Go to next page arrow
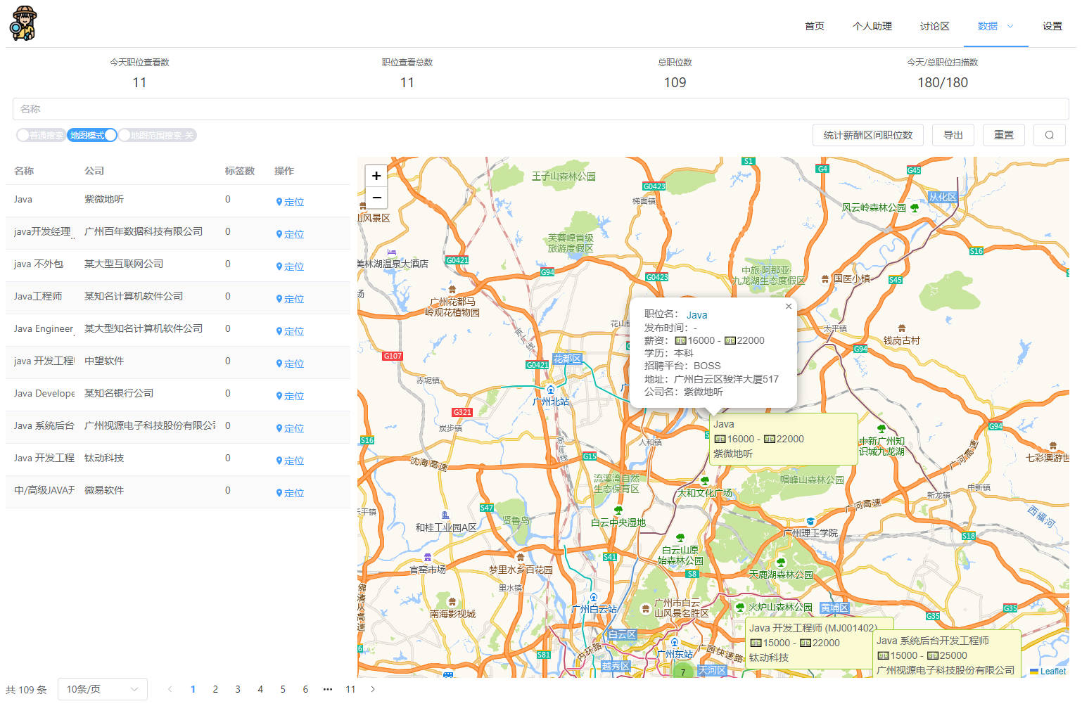 (373, 689)
